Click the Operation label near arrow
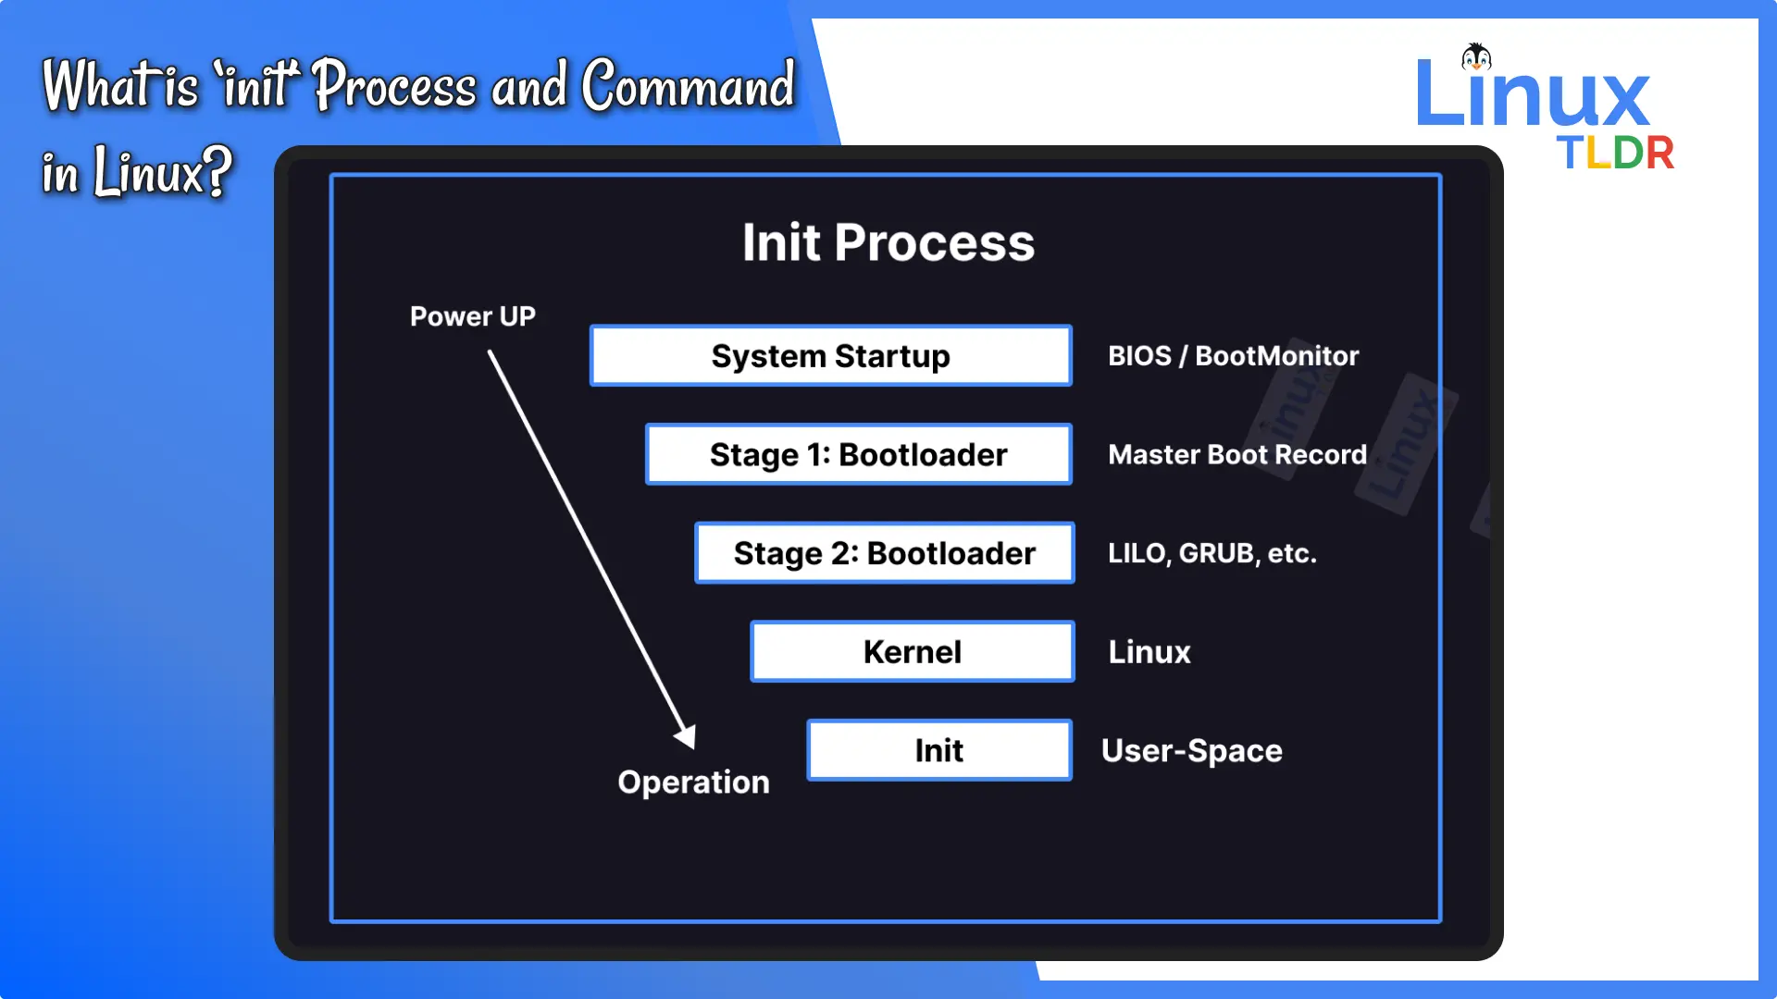Screen dimensions: 1777x999 (x=694, y=782)
